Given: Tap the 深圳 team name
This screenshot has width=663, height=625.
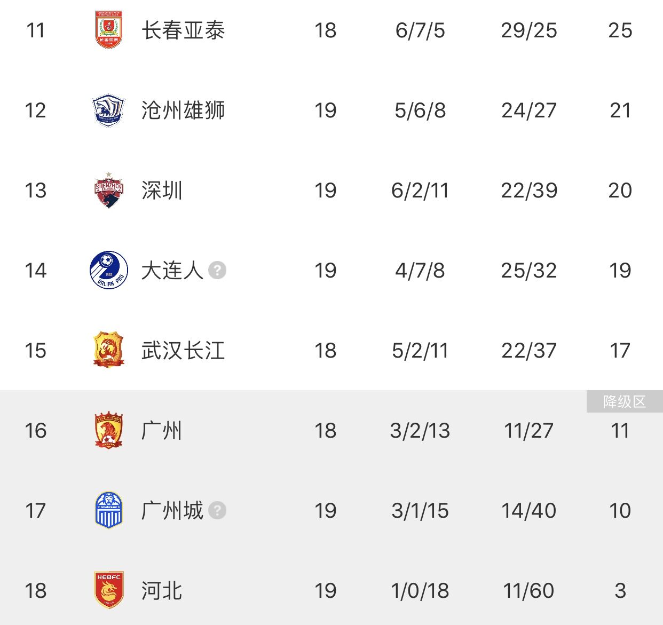Looking at the screenshot, I should click(x=162, y=191).
